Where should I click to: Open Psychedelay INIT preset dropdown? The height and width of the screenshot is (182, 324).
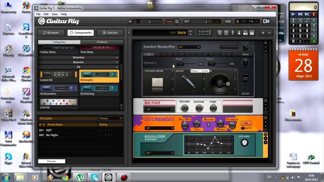pos(159,128)
